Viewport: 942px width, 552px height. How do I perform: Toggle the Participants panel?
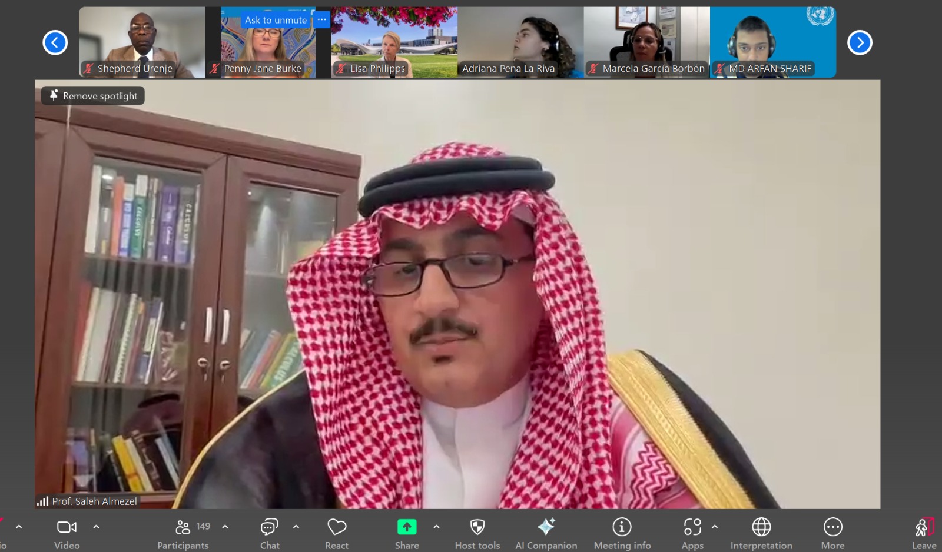183,527
